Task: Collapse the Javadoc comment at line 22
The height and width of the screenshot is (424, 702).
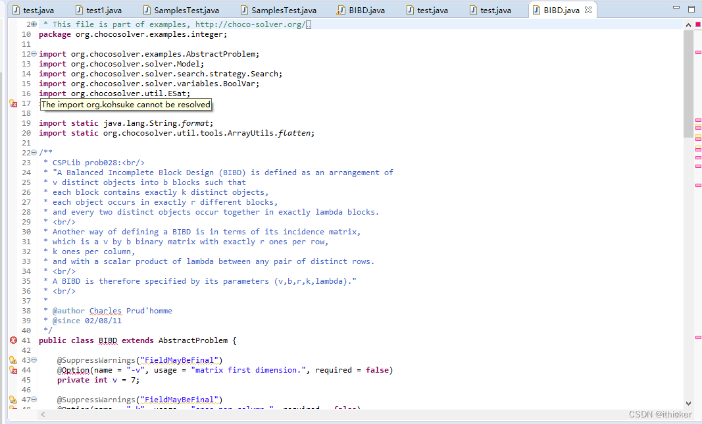Action: (34, 152)
